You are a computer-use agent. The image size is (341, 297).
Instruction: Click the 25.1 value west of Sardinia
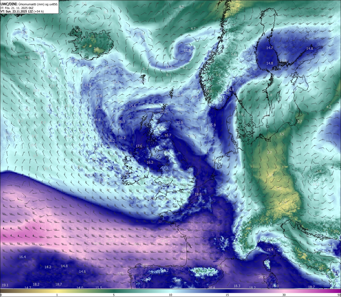(262, 277)
